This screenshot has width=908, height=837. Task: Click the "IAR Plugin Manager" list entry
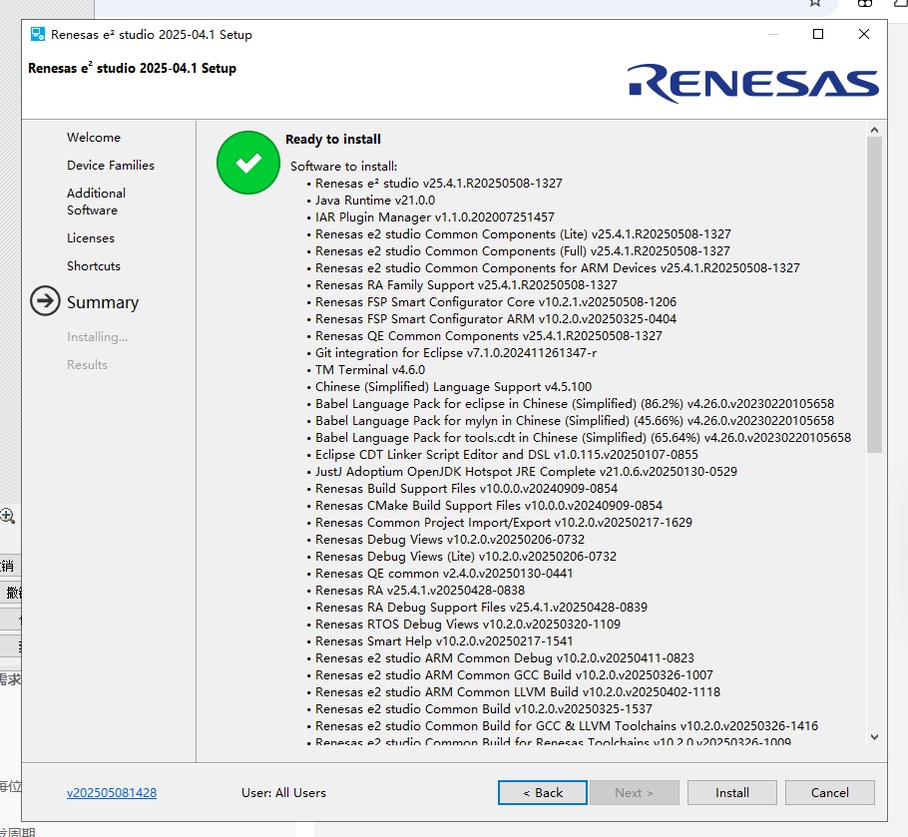point(434,217)
